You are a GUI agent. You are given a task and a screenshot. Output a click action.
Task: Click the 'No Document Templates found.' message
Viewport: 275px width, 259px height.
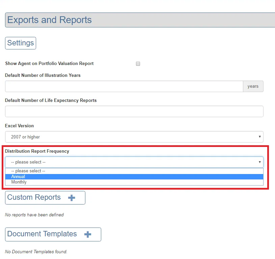[36, 252]
